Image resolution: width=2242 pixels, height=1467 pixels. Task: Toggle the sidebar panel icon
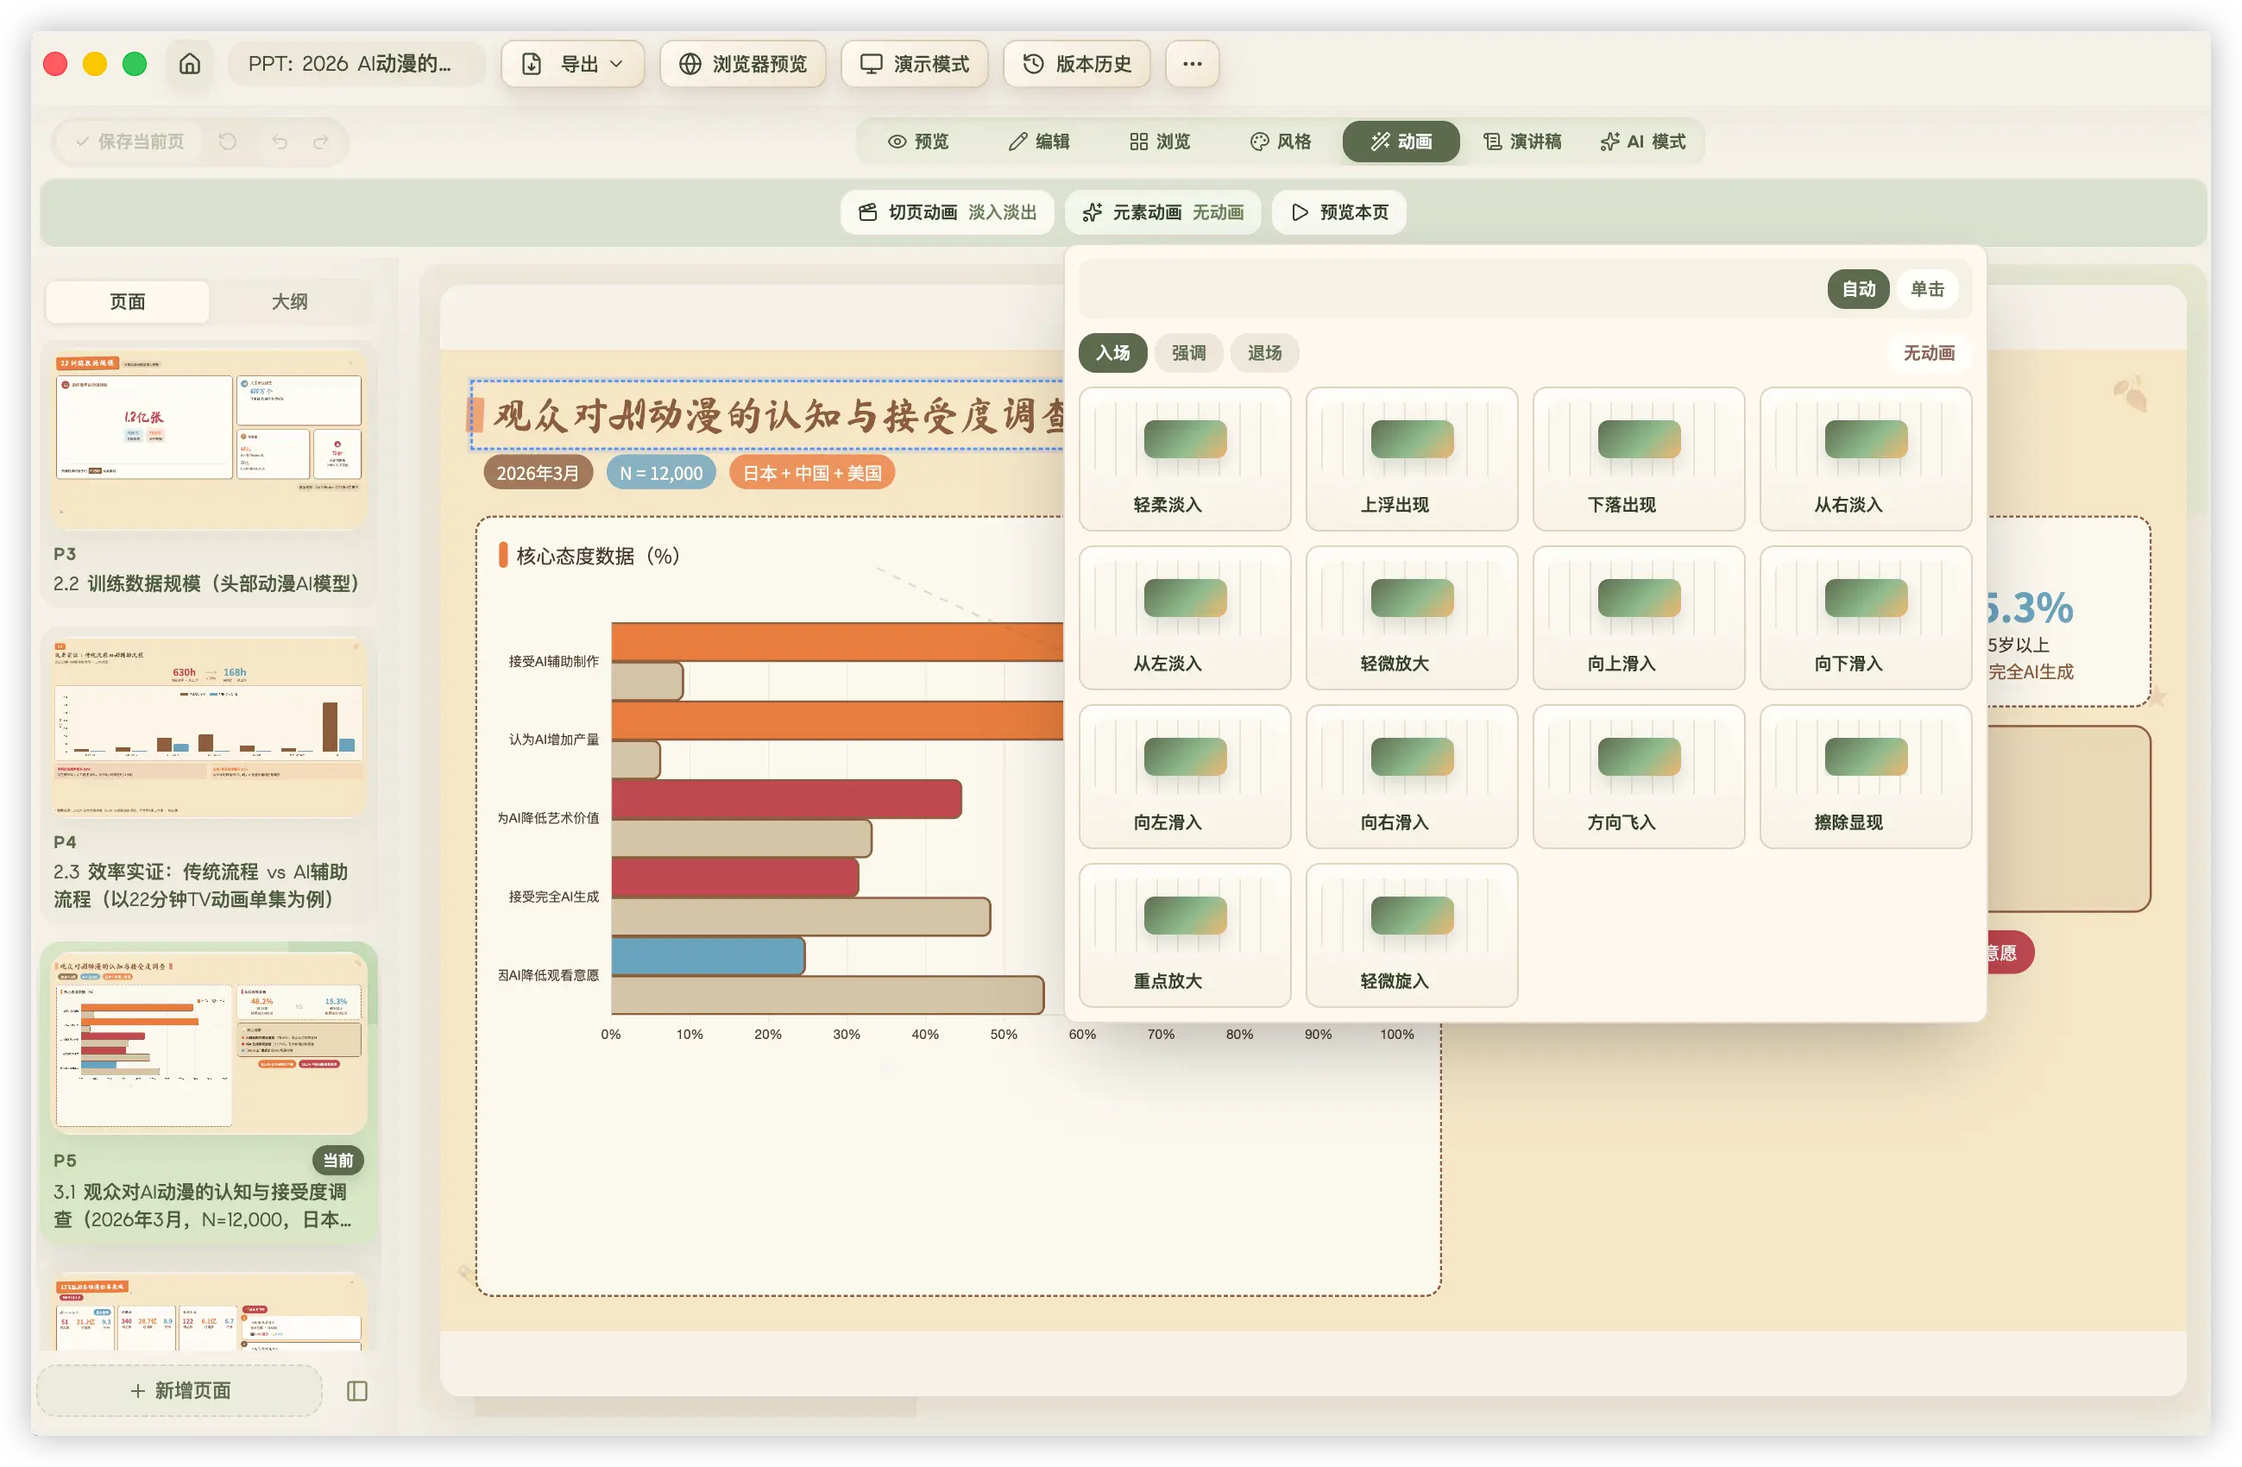pos(357,1391)
